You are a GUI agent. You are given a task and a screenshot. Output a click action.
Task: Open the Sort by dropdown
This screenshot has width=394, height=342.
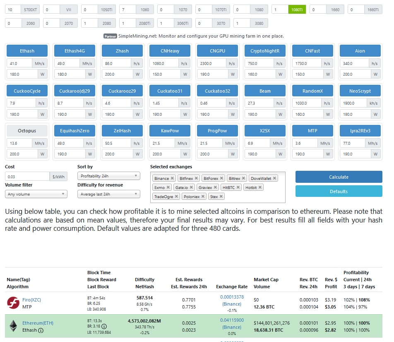point(108,176)
